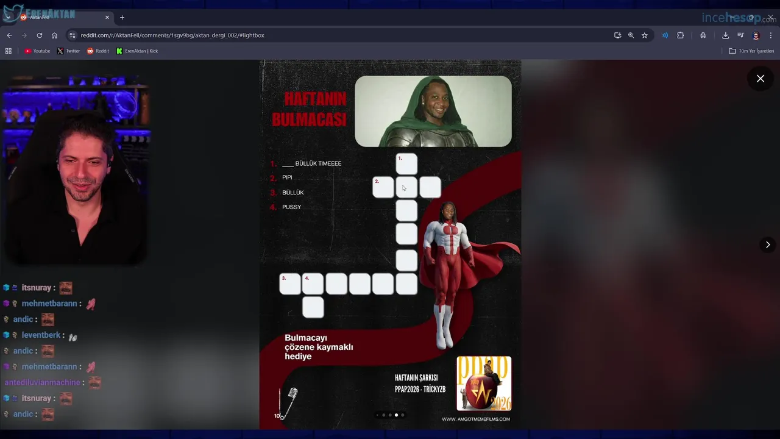Click the highlighted gallery page indicator dot
The height and width of the screenshot is (439, 780).
coord(396,415)
